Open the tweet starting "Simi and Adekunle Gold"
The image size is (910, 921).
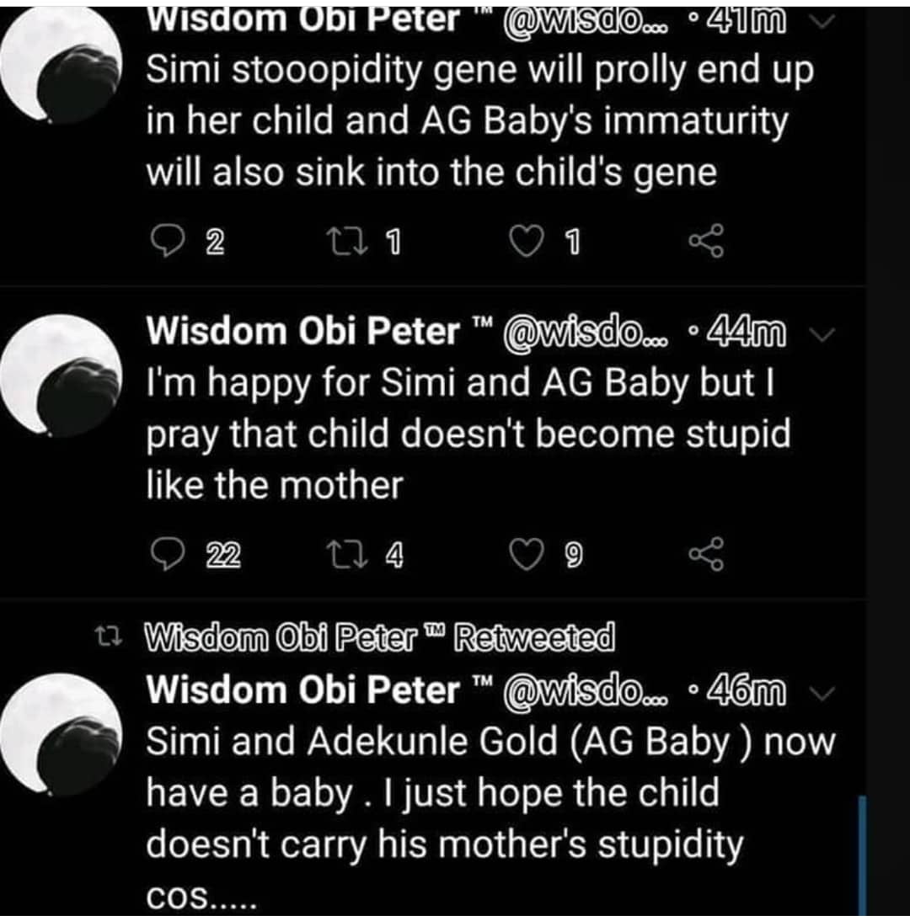click(489, 793)
